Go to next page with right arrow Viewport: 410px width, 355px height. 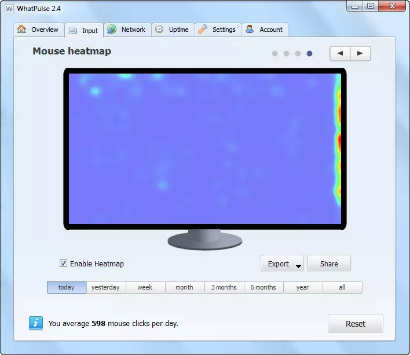tap(360, 54)
